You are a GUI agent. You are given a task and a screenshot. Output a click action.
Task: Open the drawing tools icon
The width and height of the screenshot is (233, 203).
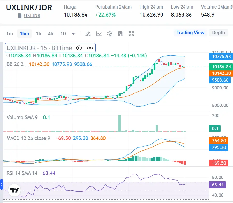coord(88,33)
